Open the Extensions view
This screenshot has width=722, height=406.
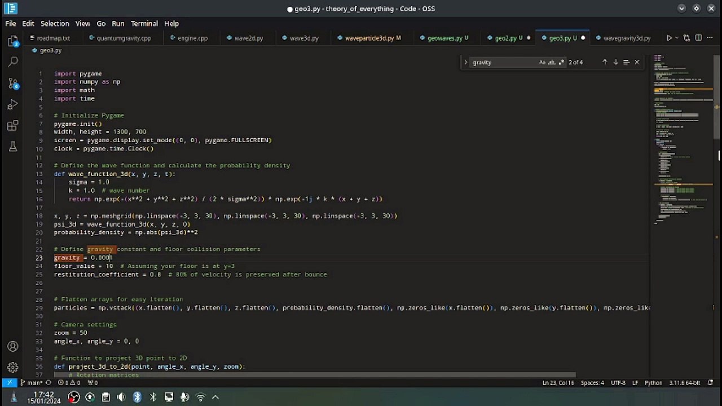tap(13, 126)
